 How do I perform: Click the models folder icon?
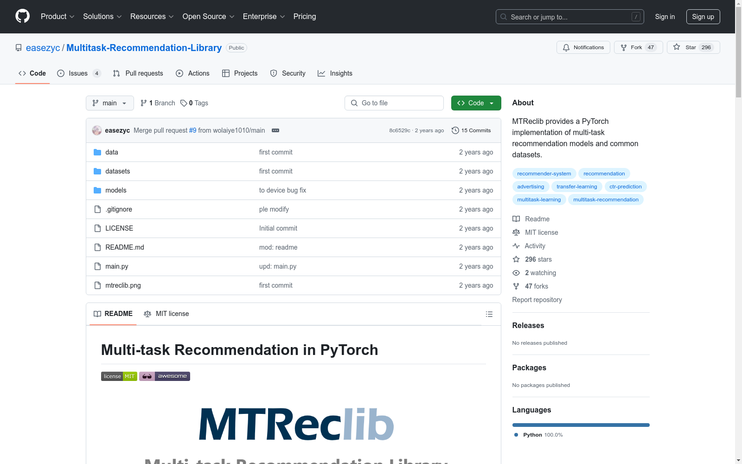[x=97, y=190]
